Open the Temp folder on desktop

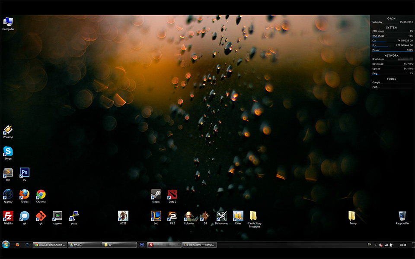(353, 216)
